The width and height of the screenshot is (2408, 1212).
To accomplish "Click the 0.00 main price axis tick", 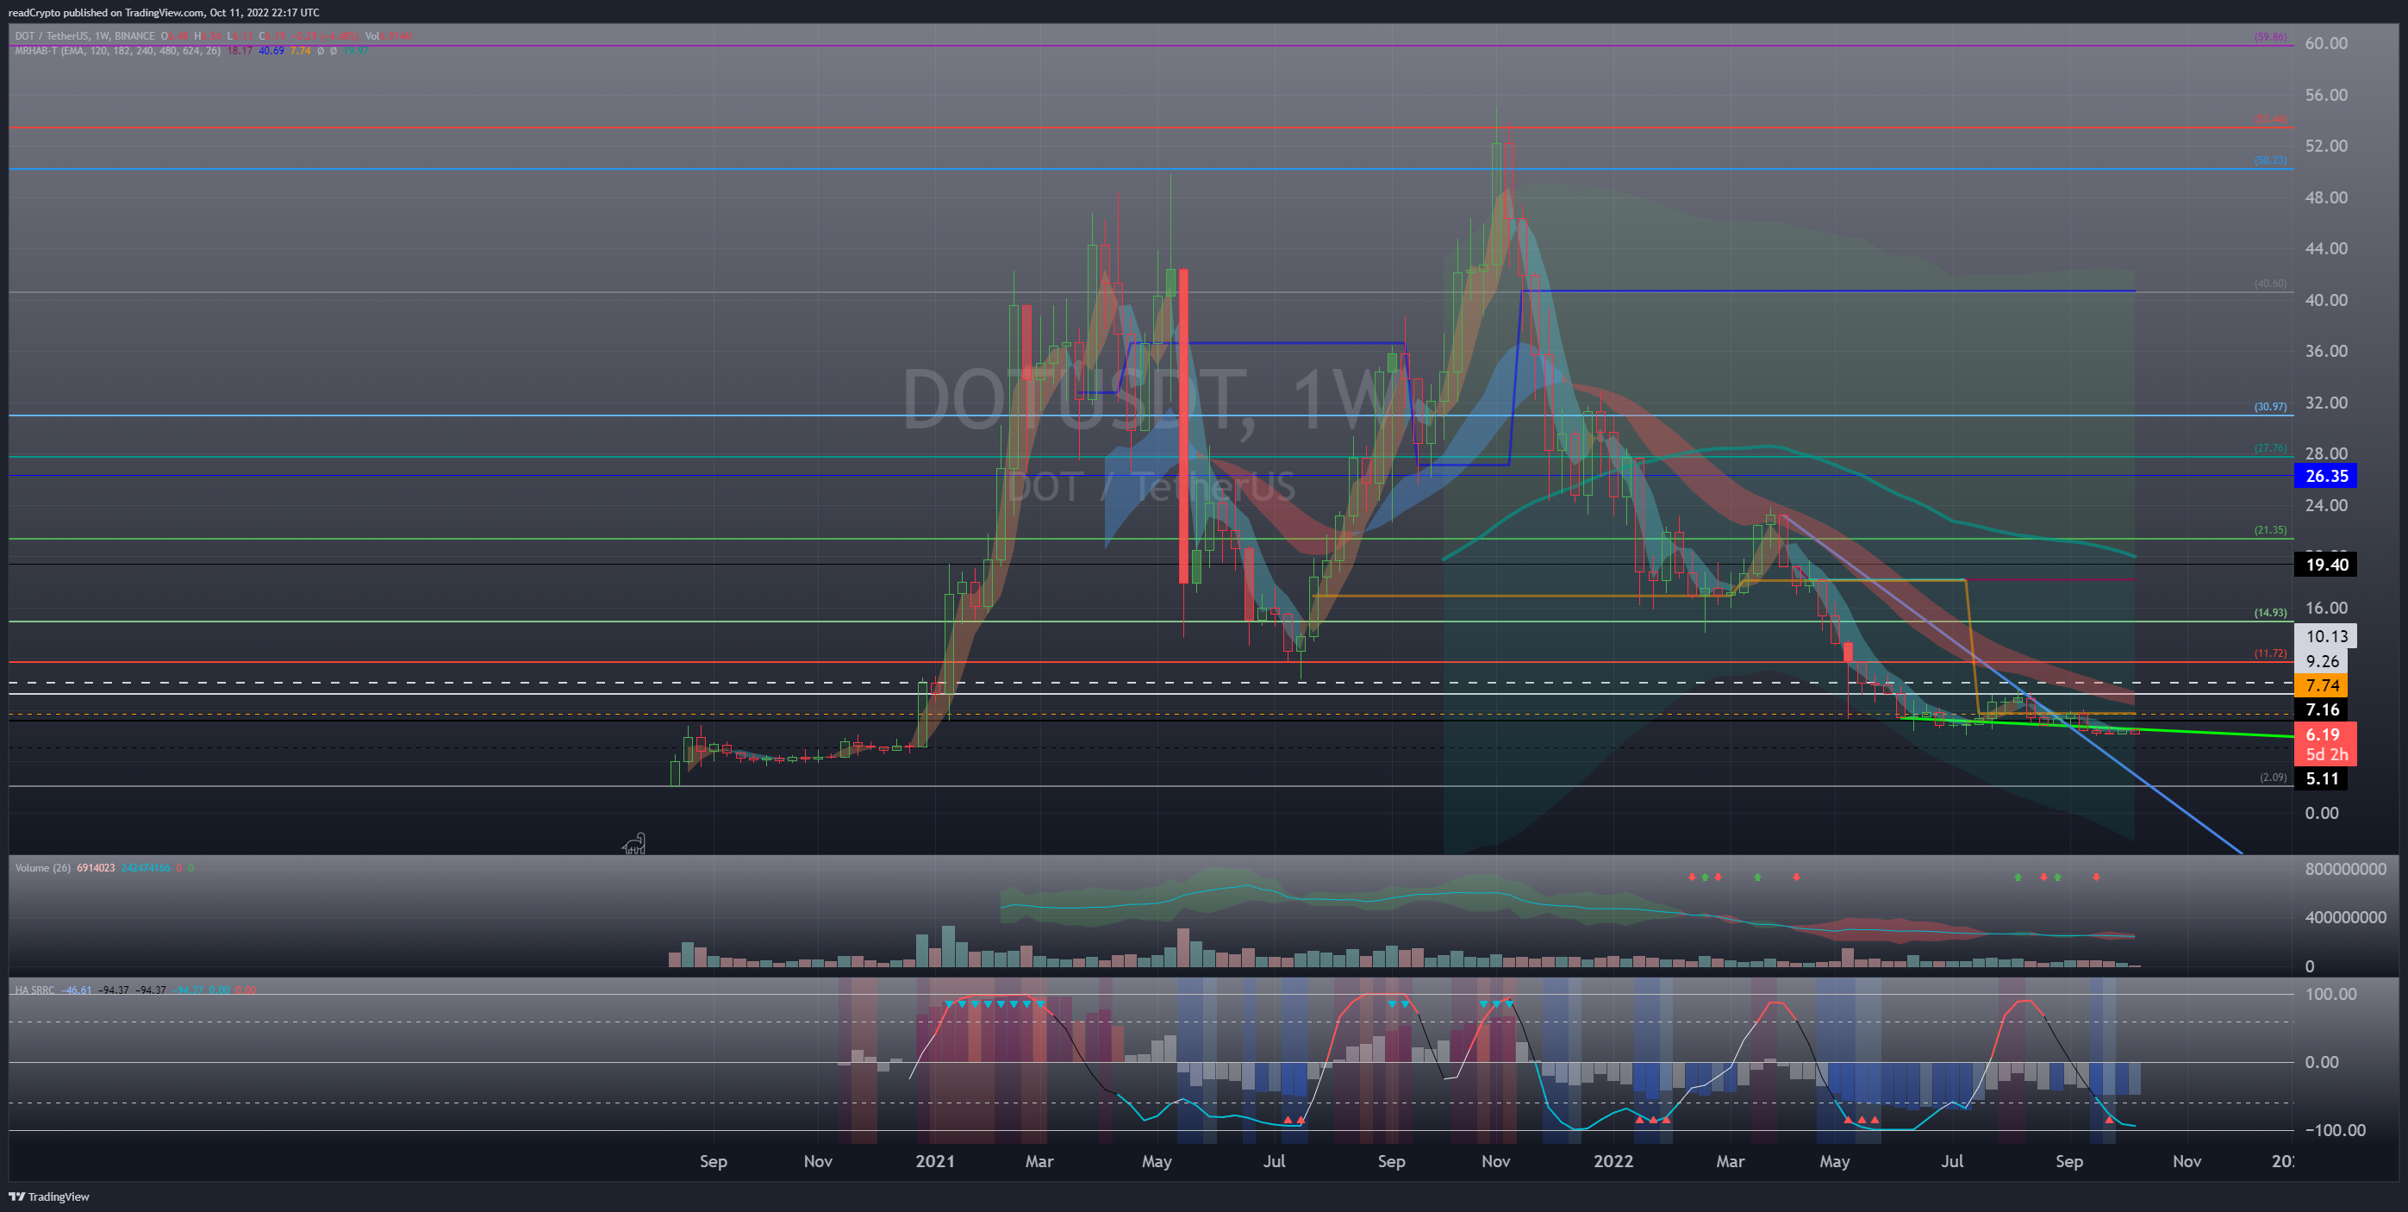I will (x=2322, y=813).
